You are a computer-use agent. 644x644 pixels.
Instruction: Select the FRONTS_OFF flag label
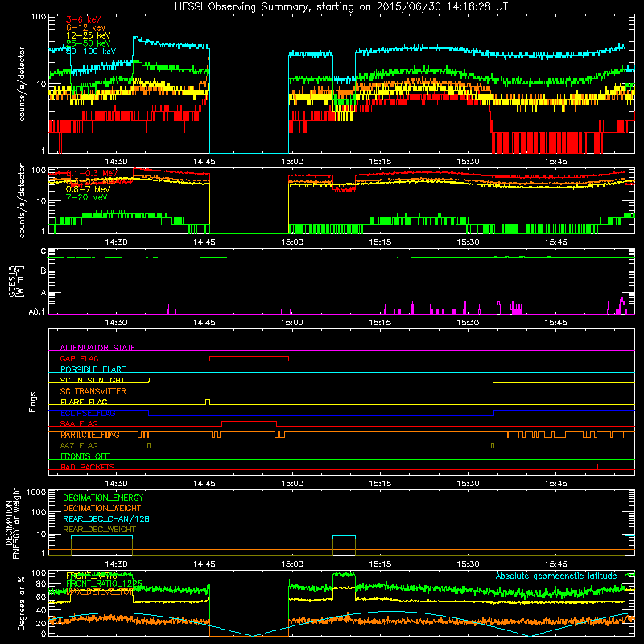[85, 456]
